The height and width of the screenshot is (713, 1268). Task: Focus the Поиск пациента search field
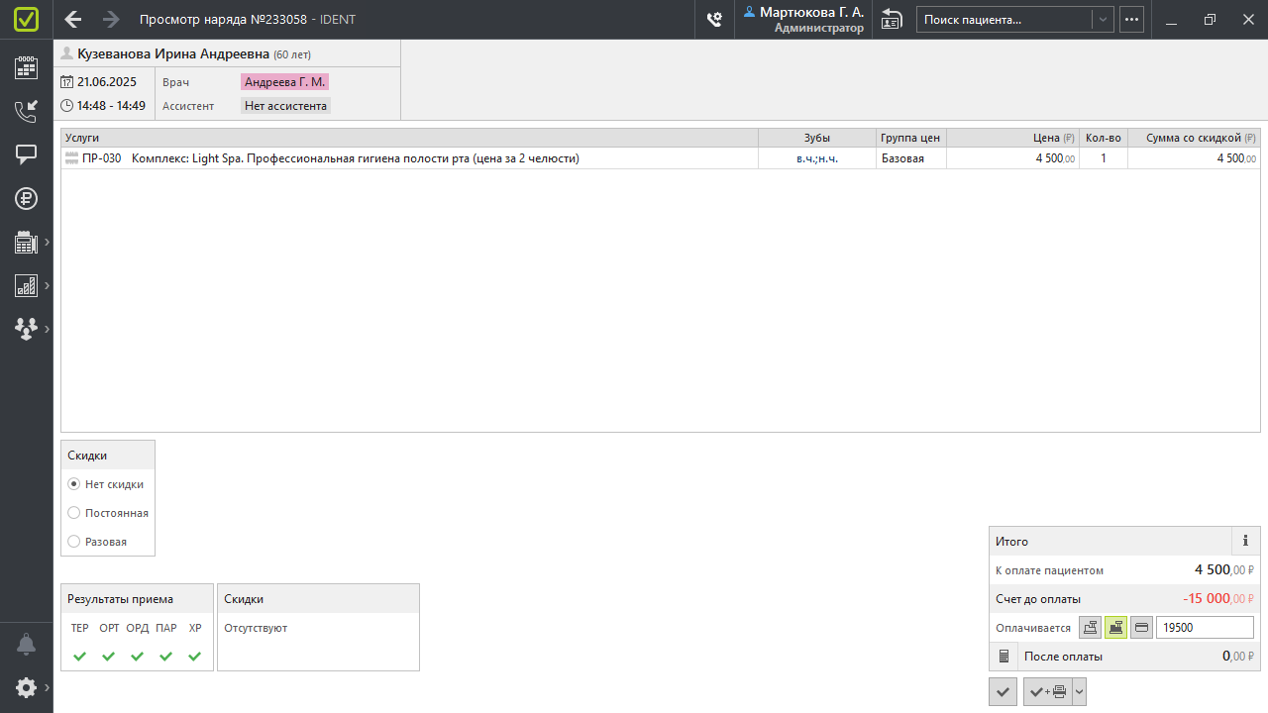pos(1004,20)
